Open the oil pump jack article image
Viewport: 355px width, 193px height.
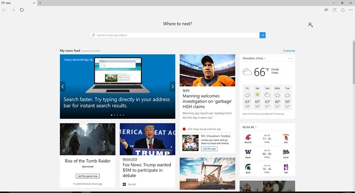pos(207,174)
